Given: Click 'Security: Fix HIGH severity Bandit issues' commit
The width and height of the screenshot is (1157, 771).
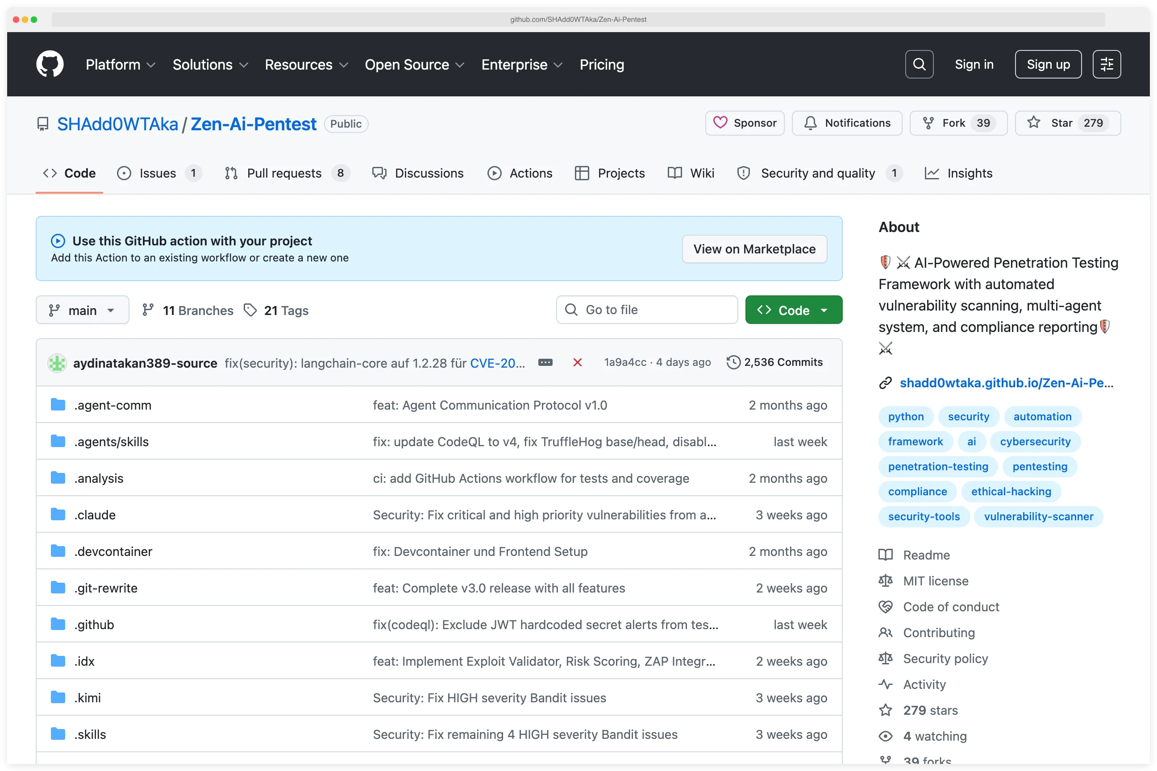Looking at the screenshot, I should [490, 698].
